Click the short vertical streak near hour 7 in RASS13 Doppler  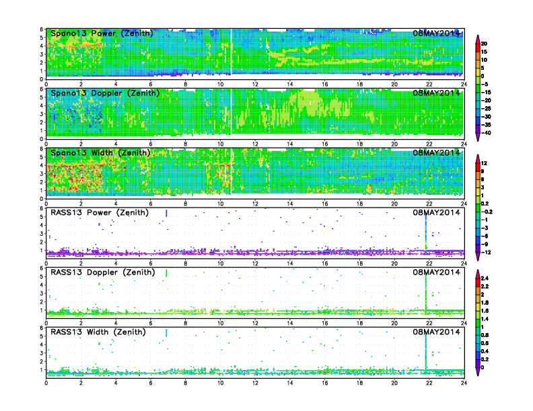[x=166, y=273]
